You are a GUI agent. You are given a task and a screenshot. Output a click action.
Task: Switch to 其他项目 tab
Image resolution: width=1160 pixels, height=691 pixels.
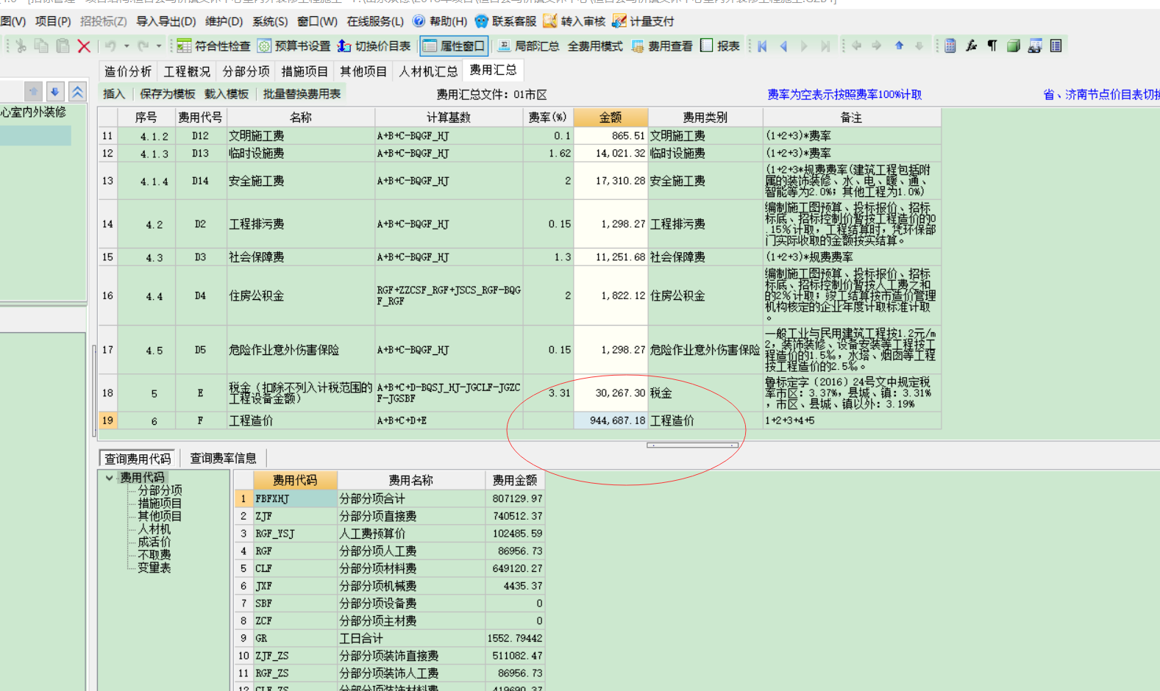[x=363, y=71]
